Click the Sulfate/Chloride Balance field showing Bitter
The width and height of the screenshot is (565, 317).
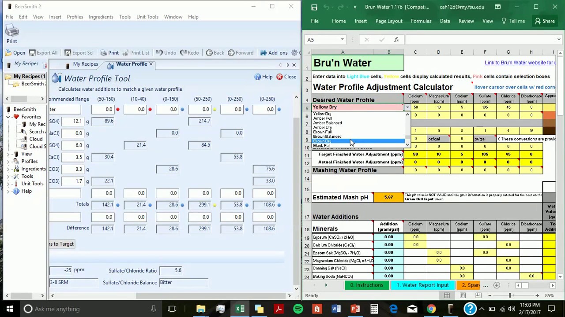[183, 283]
